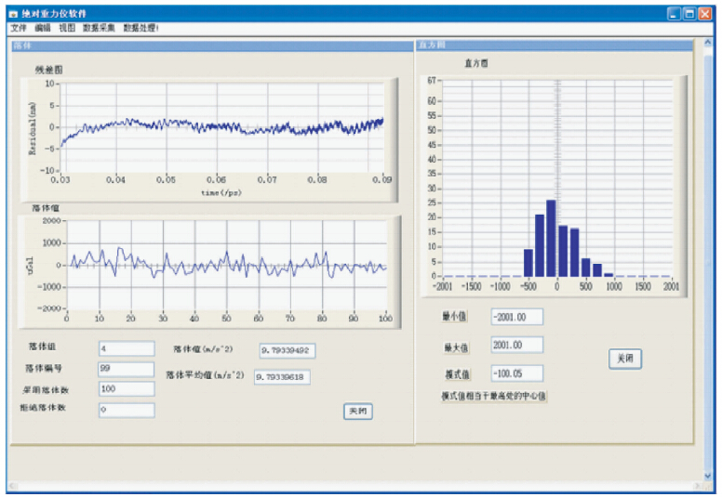Open the 视图 menu

point(67,29)
